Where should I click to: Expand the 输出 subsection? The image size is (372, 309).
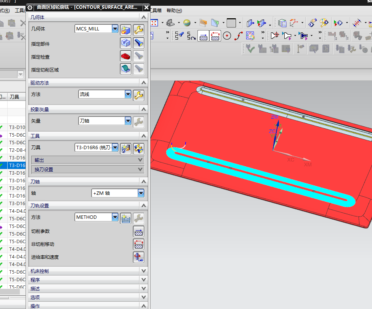coord(88,160)
